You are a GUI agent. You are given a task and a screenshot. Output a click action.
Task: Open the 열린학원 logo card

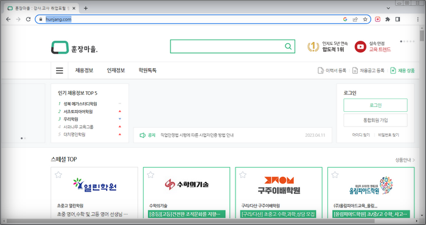(95, 185)
